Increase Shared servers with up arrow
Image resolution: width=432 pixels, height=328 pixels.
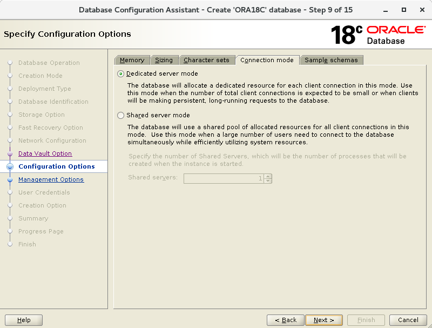pyautogui.click(x=268, y=176)
